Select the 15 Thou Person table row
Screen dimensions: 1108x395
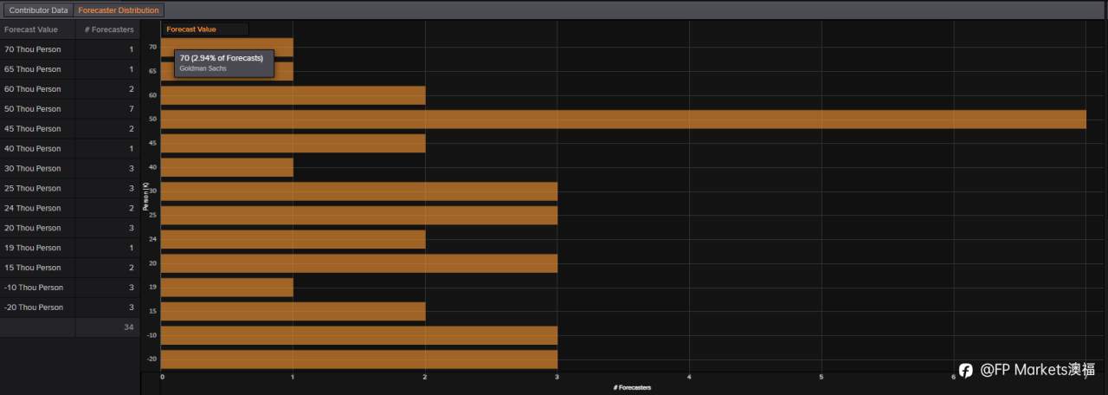[x=69, y=268]
